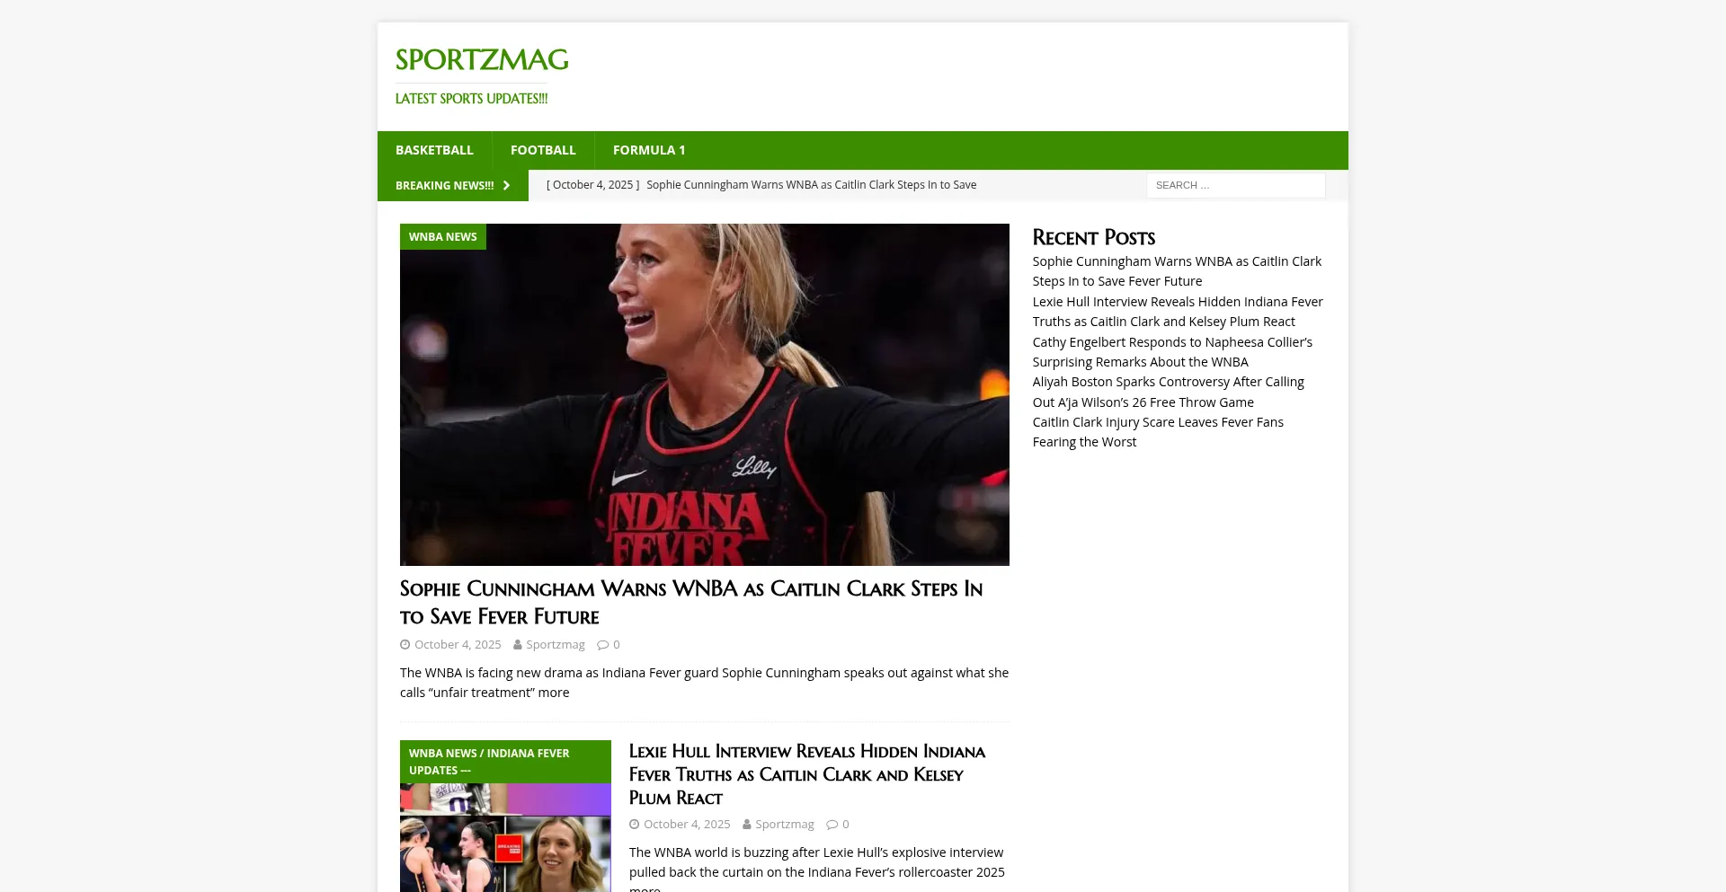Click the SPORTZMAG site title

point(482,60)
